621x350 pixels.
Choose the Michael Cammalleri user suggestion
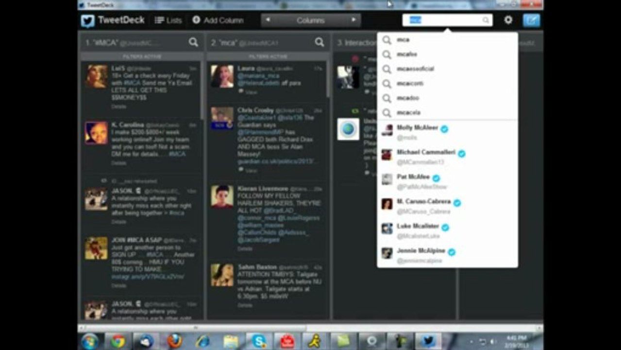tap(447, 157)
